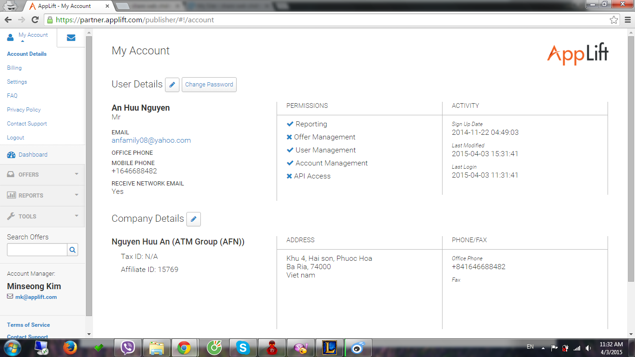Click the EN language indicator in tray
Image resolution: width=635 pixels, height=357 pixels.
(530, 347)
